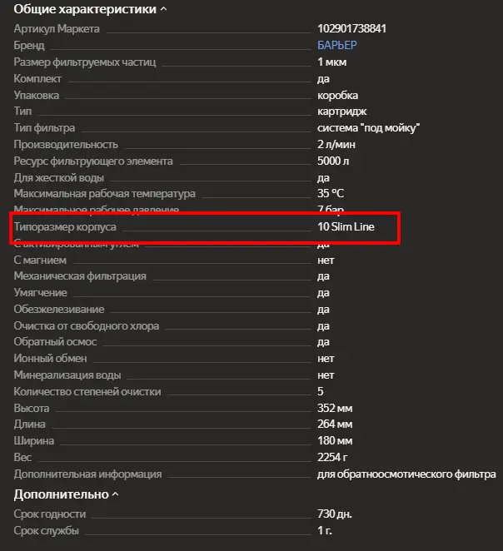Click the Ресурс фильтрующего элемента label

[93, 161]
